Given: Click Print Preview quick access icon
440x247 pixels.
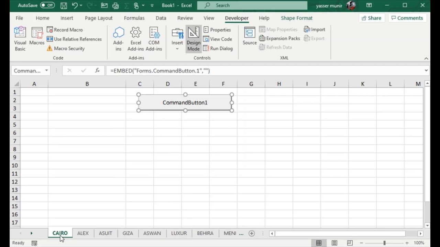Looking at the screenshot, I should tap(115, 5).
